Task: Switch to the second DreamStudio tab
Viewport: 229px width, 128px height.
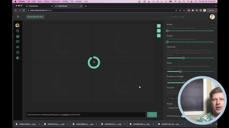Action: point(68,6)
